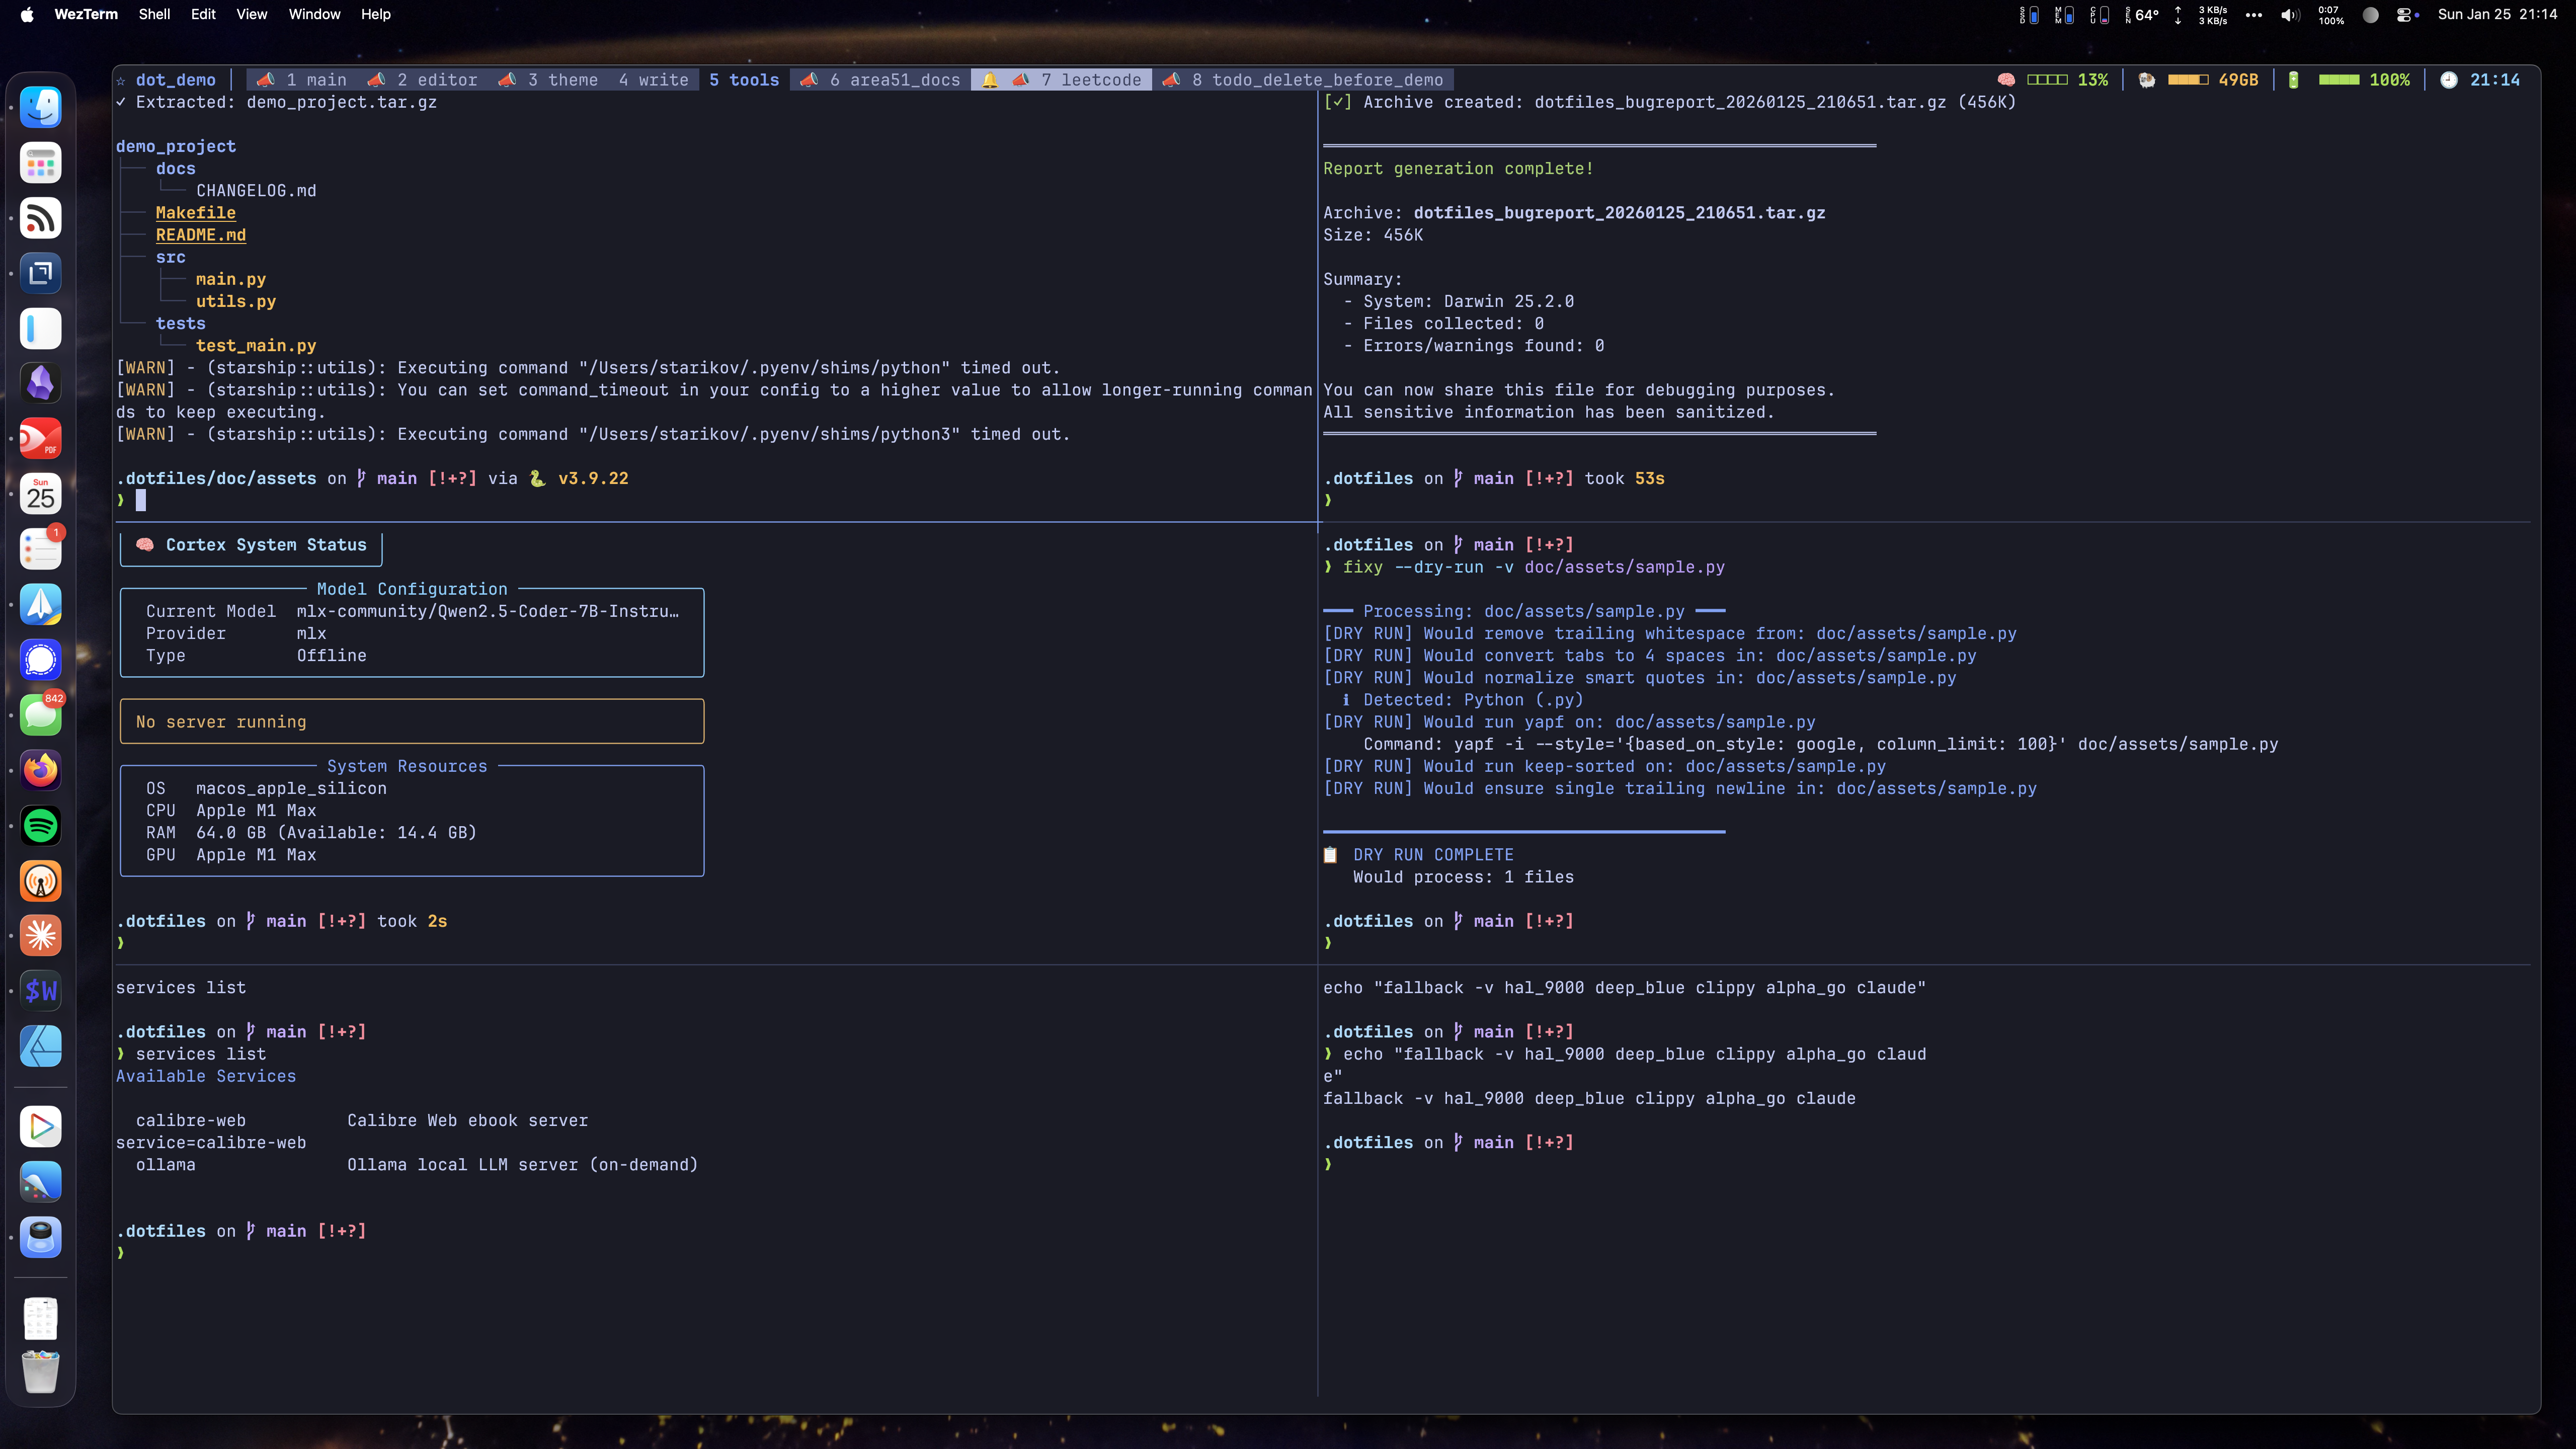Open the WezTerm application menu

click(x=86, y=14)
